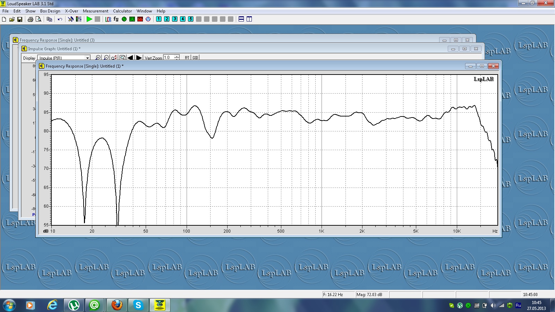555x312 pixels.
Task: Save project with the floppy disk icon
Action: [20, 19]
